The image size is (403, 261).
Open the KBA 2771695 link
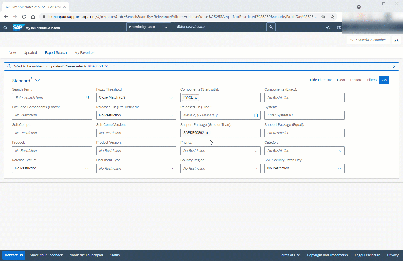[99, 66]
